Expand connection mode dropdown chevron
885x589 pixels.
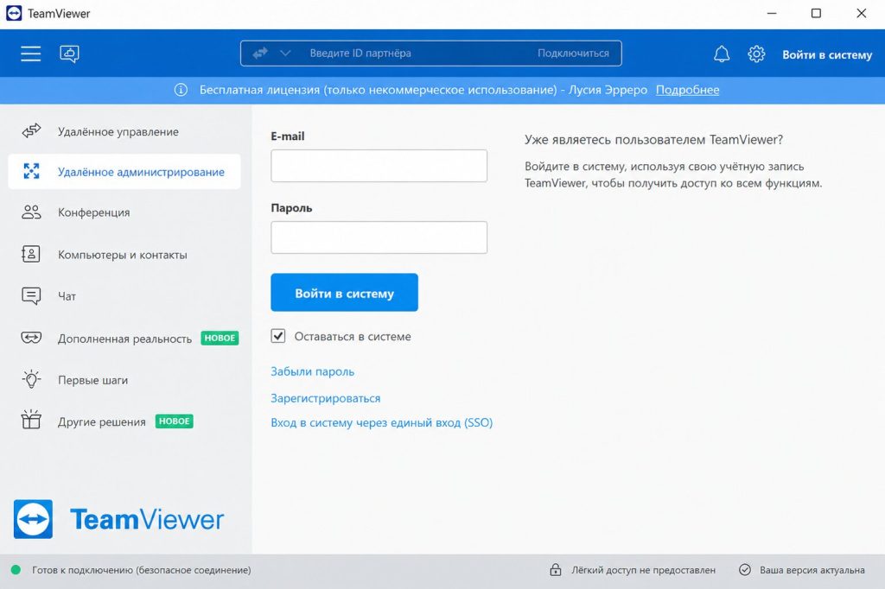tap(285, 53)
